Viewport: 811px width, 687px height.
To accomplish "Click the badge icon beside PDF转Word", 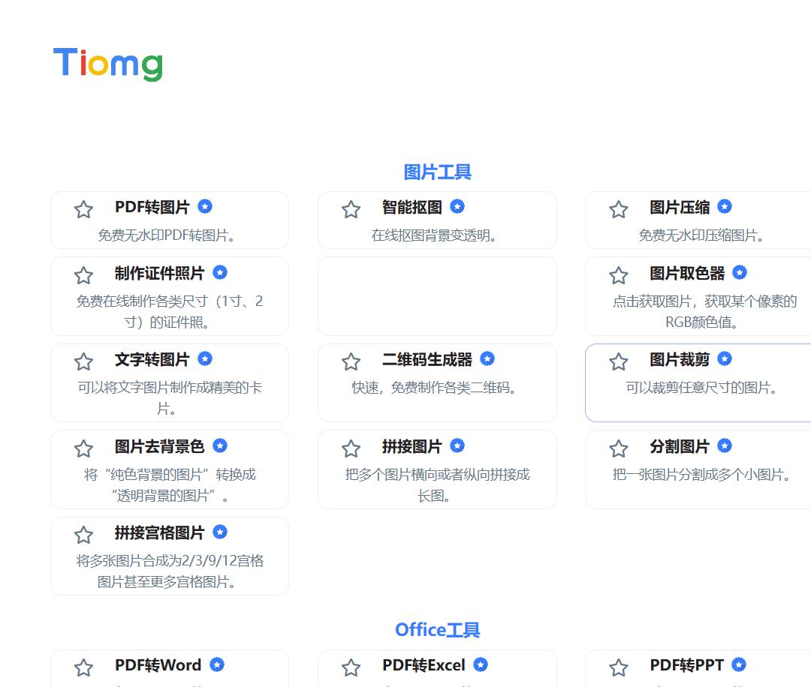I will pos(217,664).
